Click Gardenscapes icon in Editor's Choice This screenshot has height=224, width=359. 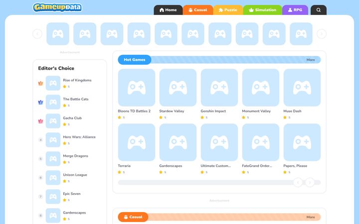click(x=53, y=216)
